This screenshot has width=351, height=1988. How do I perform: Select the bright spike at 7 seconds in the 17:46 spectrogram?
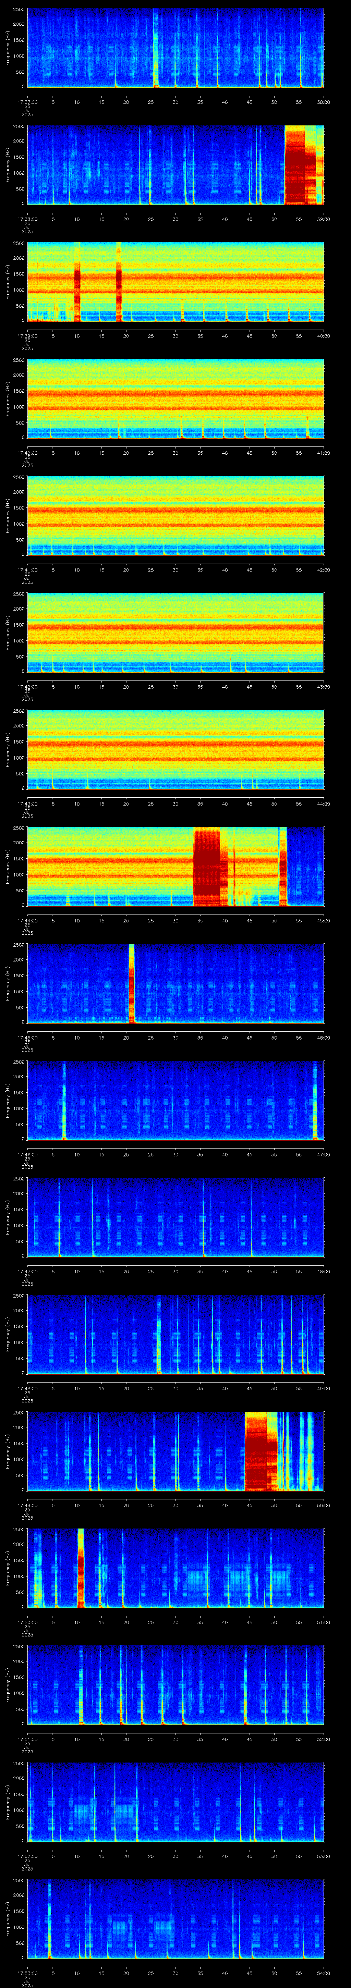(64, 1101)
